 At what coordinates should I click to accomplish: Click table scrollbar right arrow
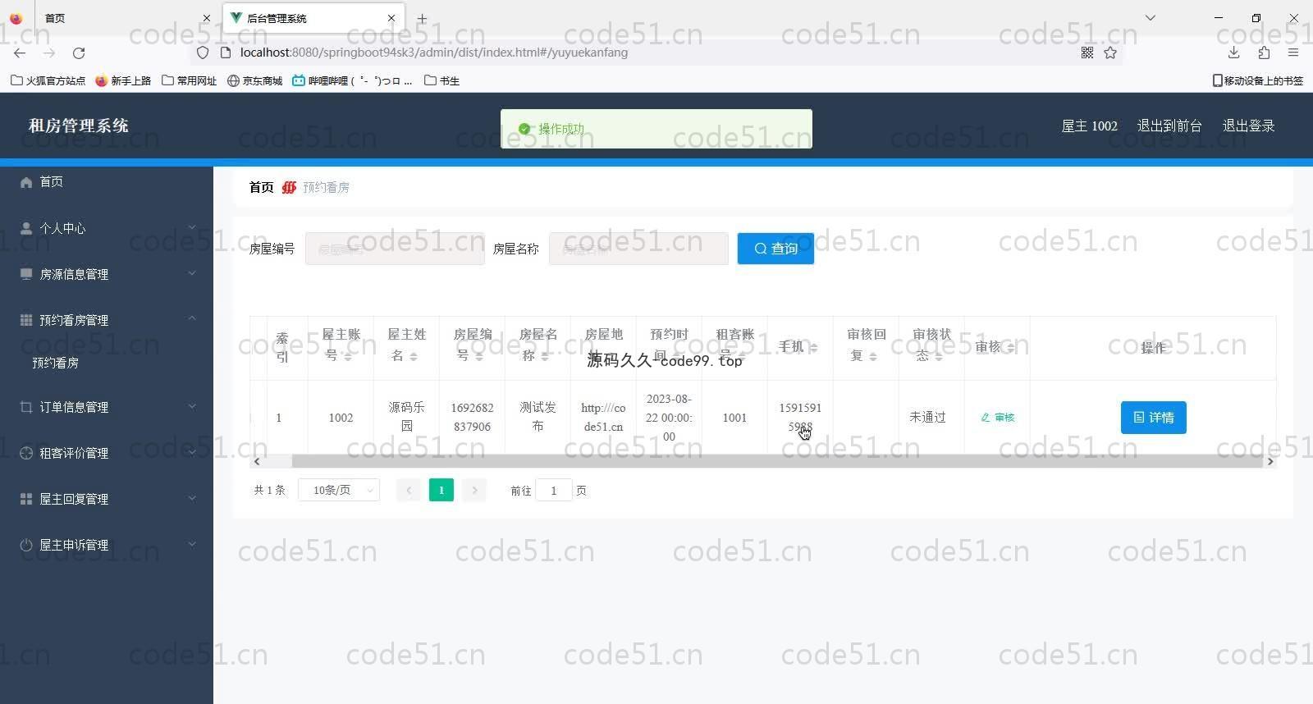point(1270,461)
